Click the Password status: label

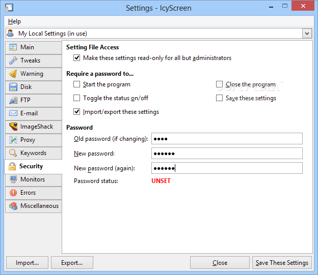pos(96,180)
